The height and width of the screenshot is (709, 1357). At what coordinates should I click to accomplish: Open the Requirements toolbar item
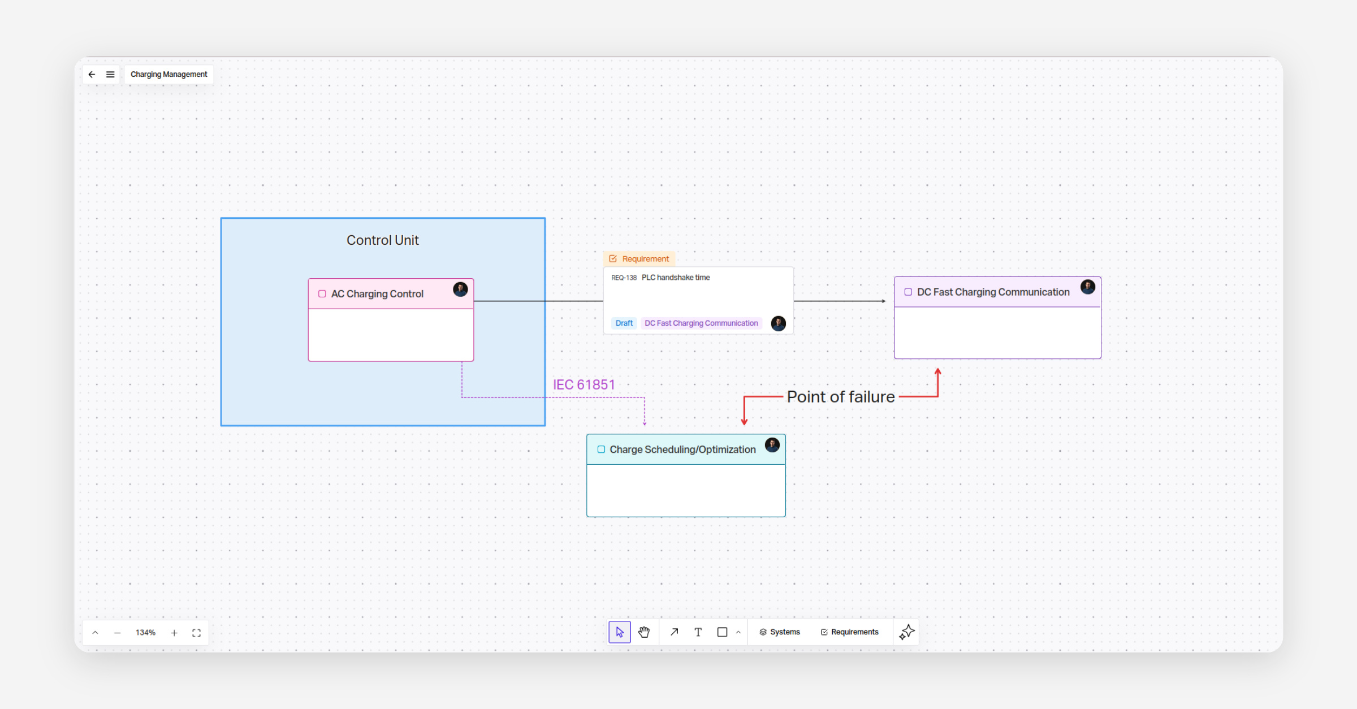point(849,632)
